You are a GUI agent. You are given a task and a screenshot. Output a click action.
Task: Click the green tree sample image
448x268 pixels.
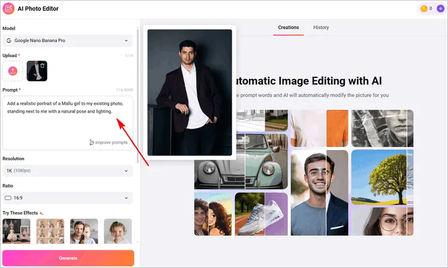point(382,177)
